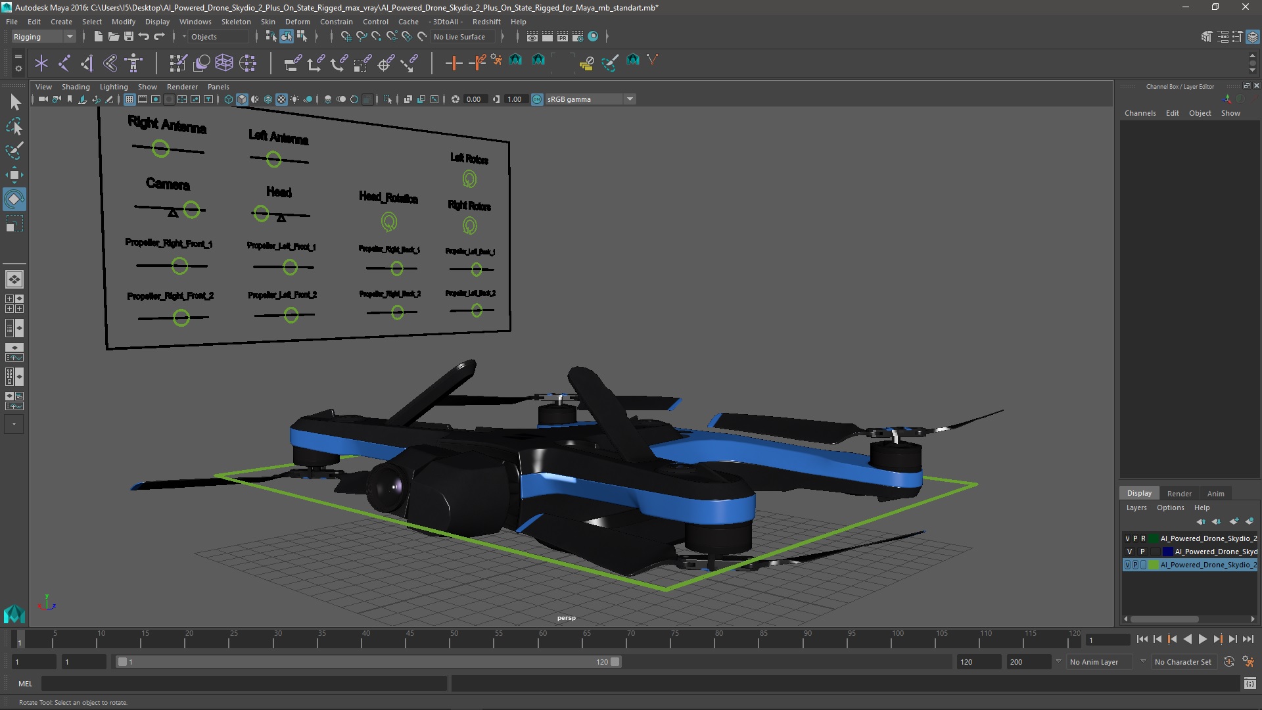
Task: Switch to the Anim layer tab
Action: 1215,494
